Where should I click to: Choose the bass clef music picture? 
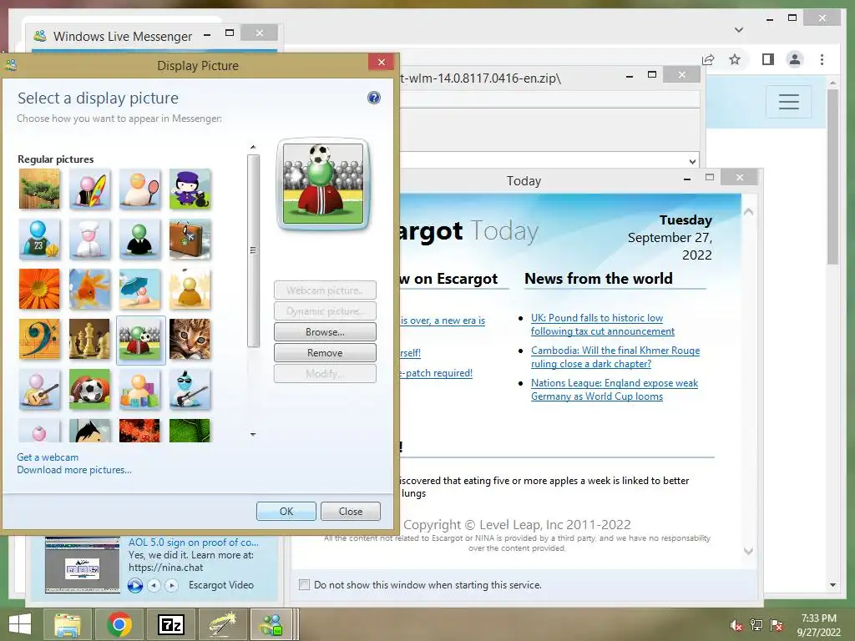39,340
